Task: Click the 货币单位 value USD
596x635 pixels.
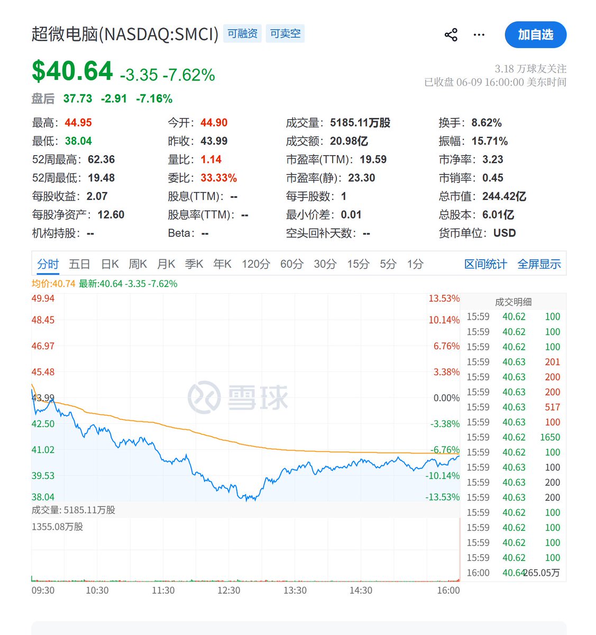Action: click(505, 233)
